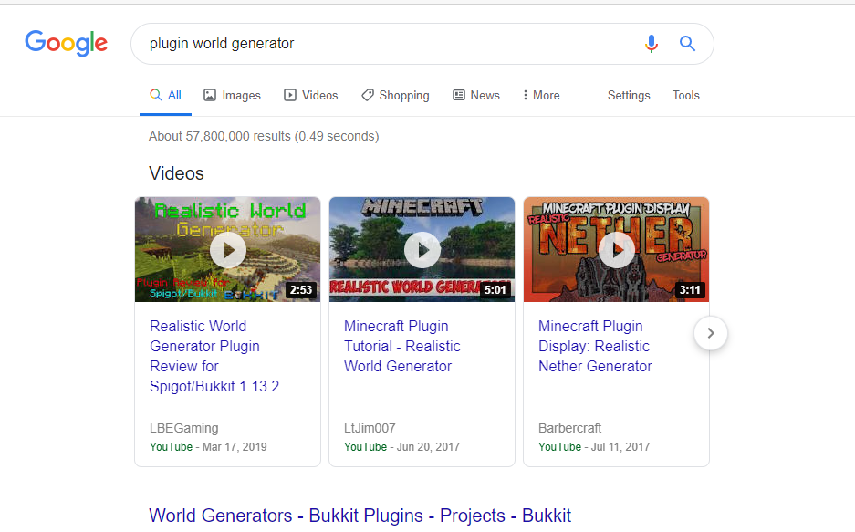Click the search box containing plugin world generator
This screenshot has height=532, width=855.
pyautogui.click(x=383, y=44)
